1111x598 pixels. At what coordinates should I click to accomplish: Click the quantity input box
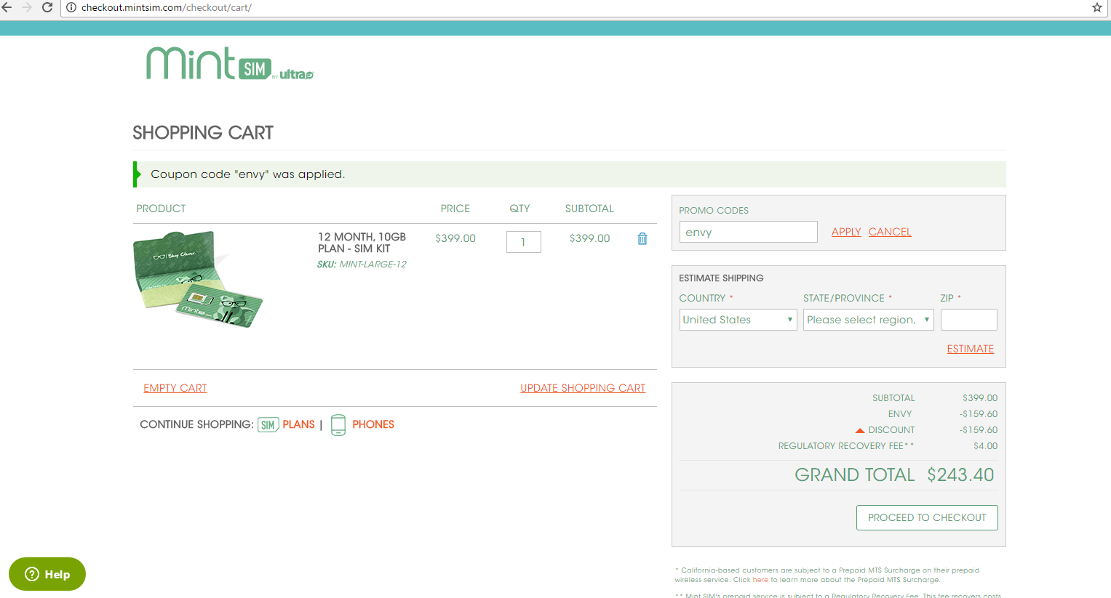pos(523,242)
